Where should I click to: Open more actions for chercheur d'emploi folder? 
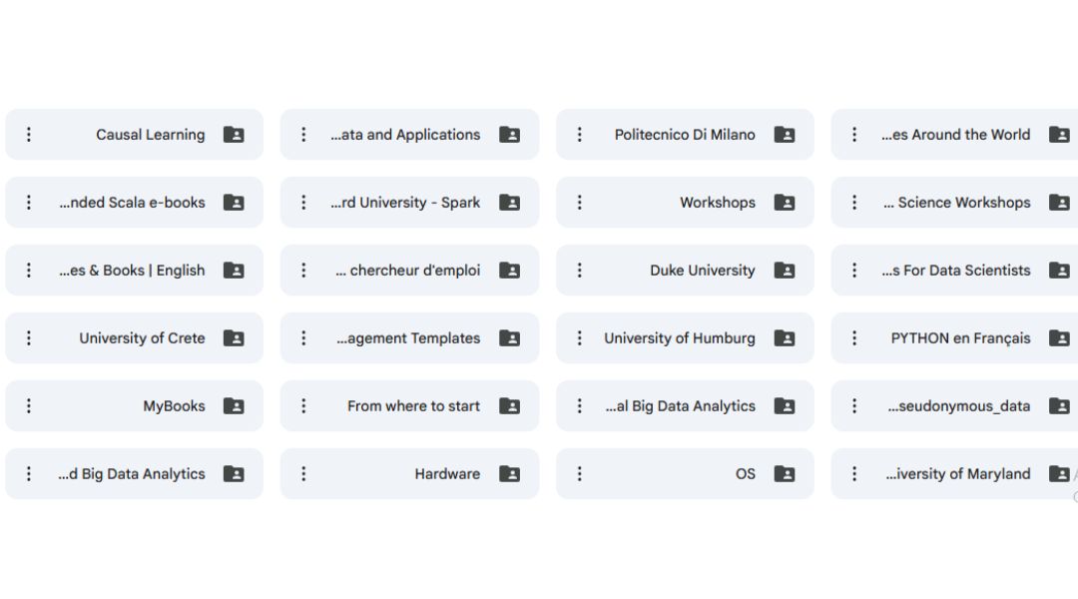304,271
